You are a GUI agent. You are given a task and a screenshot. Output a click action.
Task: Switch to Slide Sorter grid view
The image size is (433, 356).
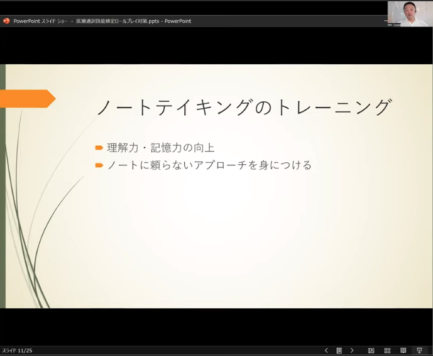pyautogui.click(x=387, y=350)
